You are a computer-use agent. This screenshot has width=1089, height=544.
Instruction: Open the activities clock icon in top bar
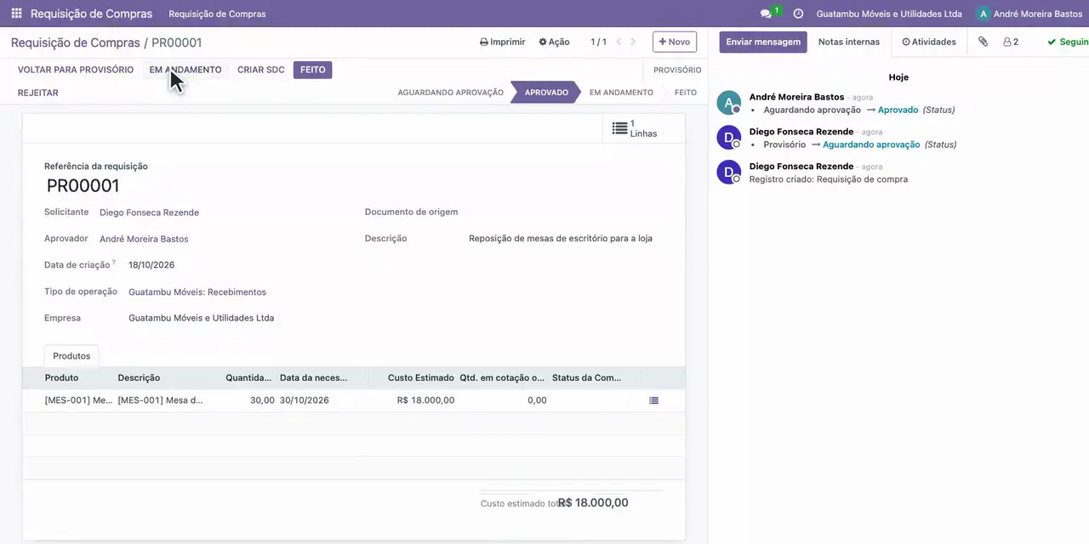(x=798, y=14)
